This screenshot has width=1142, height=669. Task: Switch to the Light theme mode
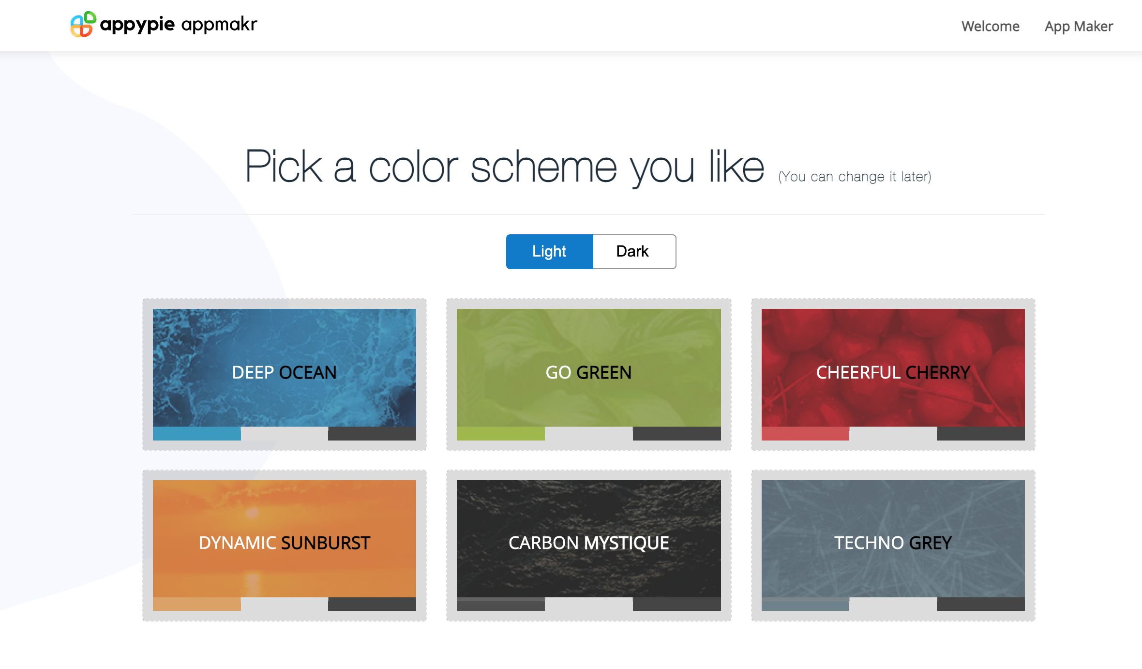549,251
